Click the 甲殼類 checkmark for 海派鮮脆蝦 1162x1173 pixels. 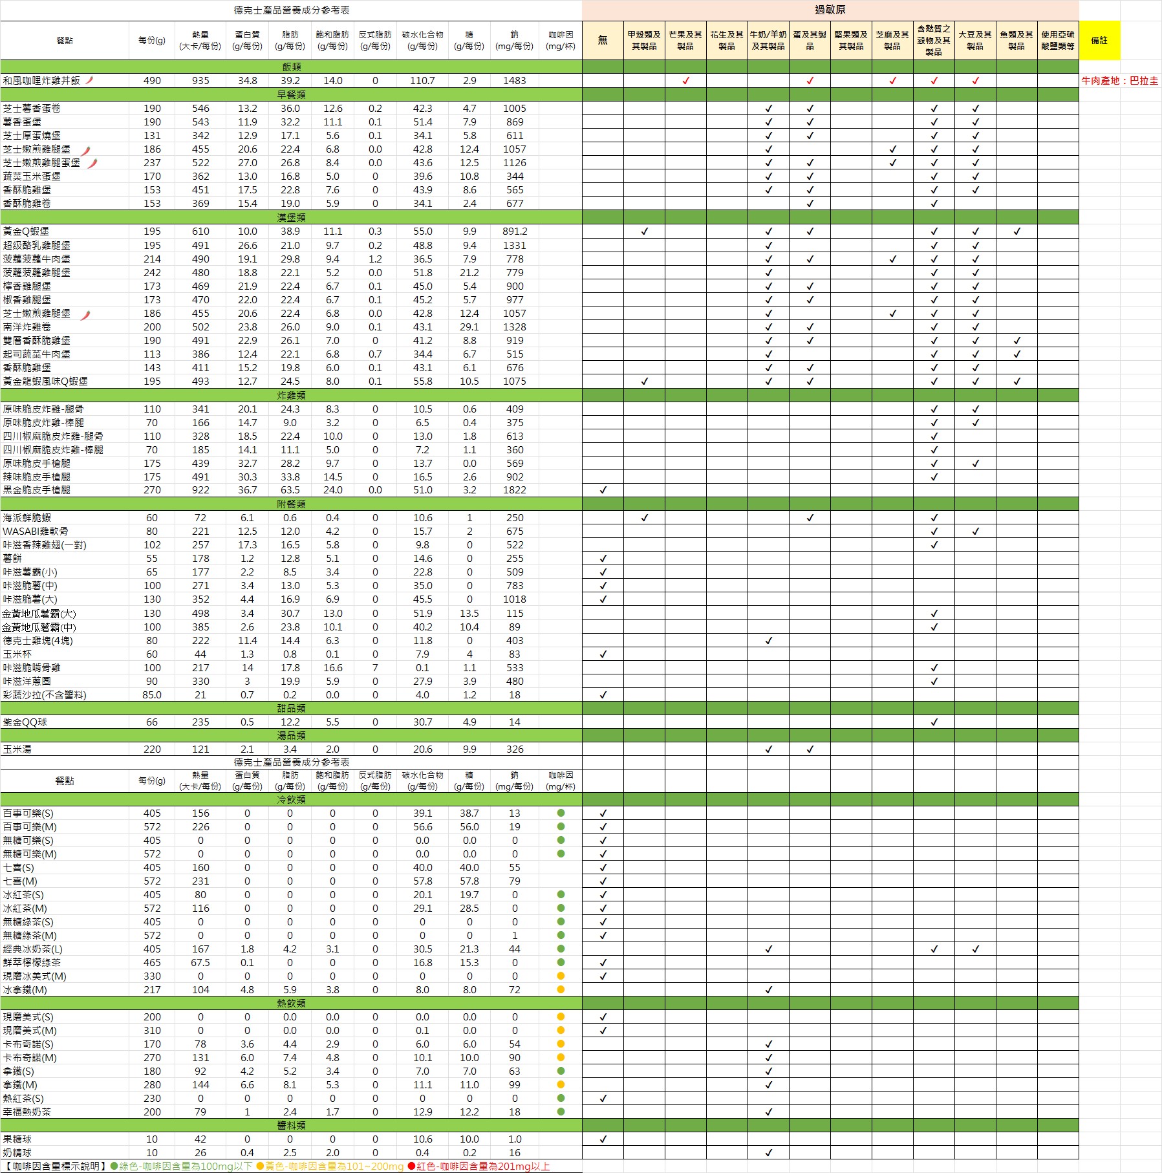[x=644, y=518]
